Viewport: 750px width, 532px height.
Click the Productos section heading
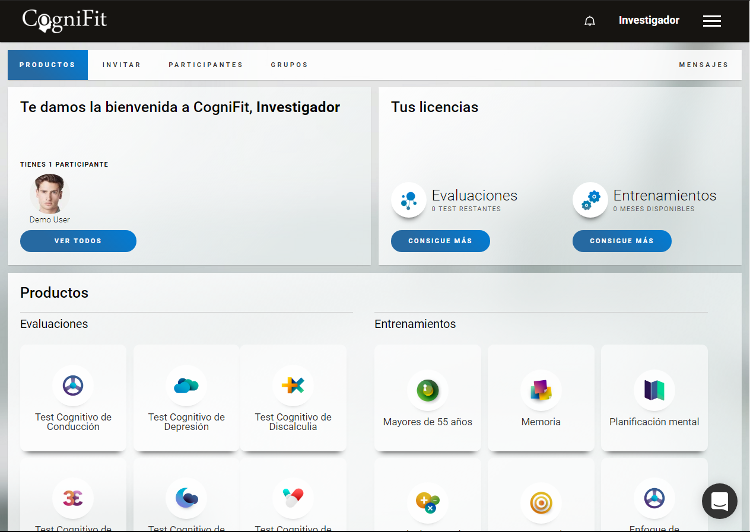coord(54,292)
